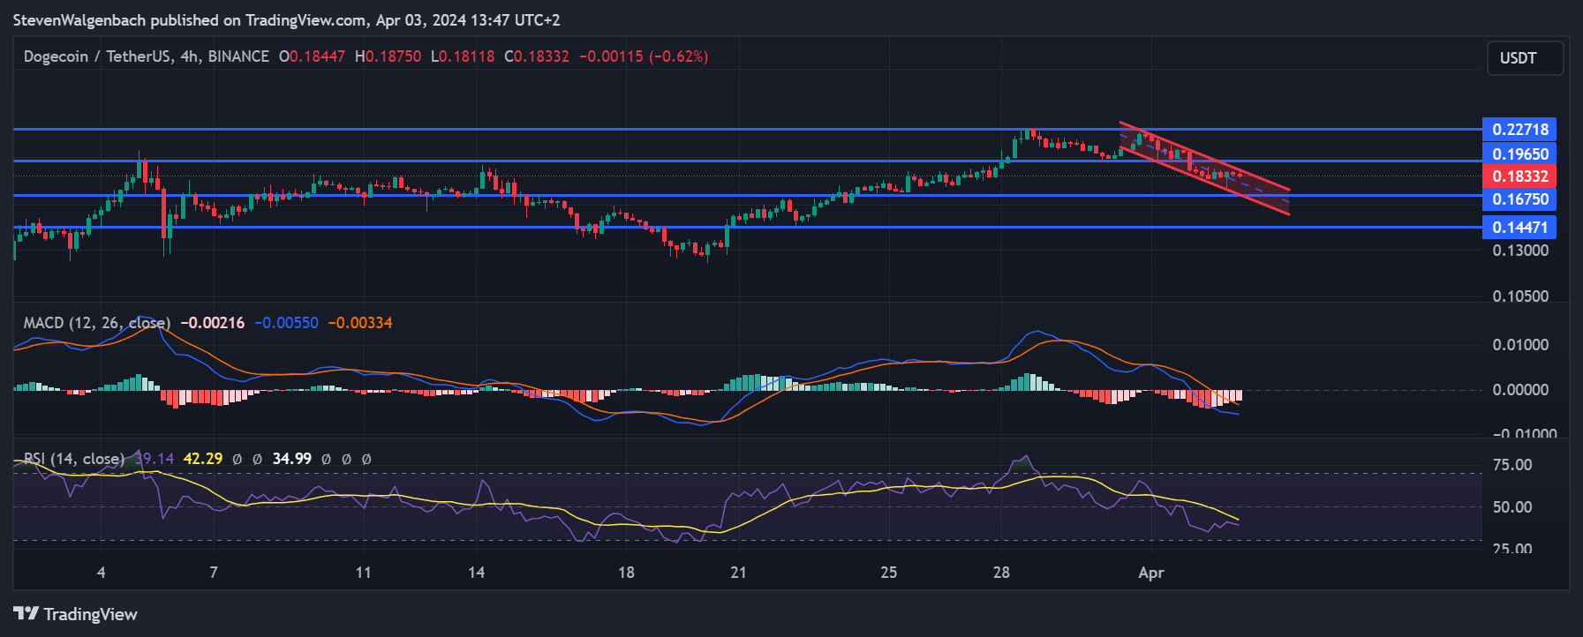Click the Apr date axis label
Image resolution: width=1583 pixels, height=637 pixels.
click(1151, 573)
